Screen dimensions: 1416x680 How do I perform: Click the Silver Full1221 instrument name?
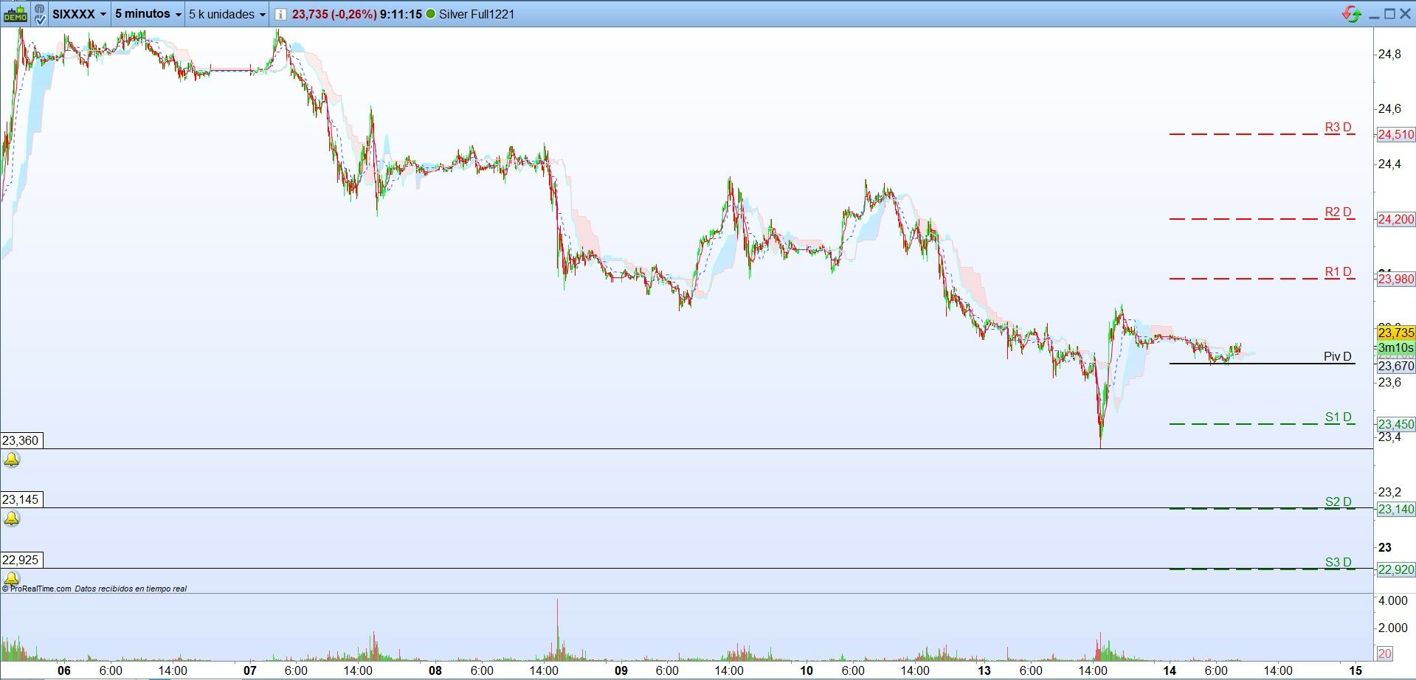pyautogui.click(x=477, y=14)
